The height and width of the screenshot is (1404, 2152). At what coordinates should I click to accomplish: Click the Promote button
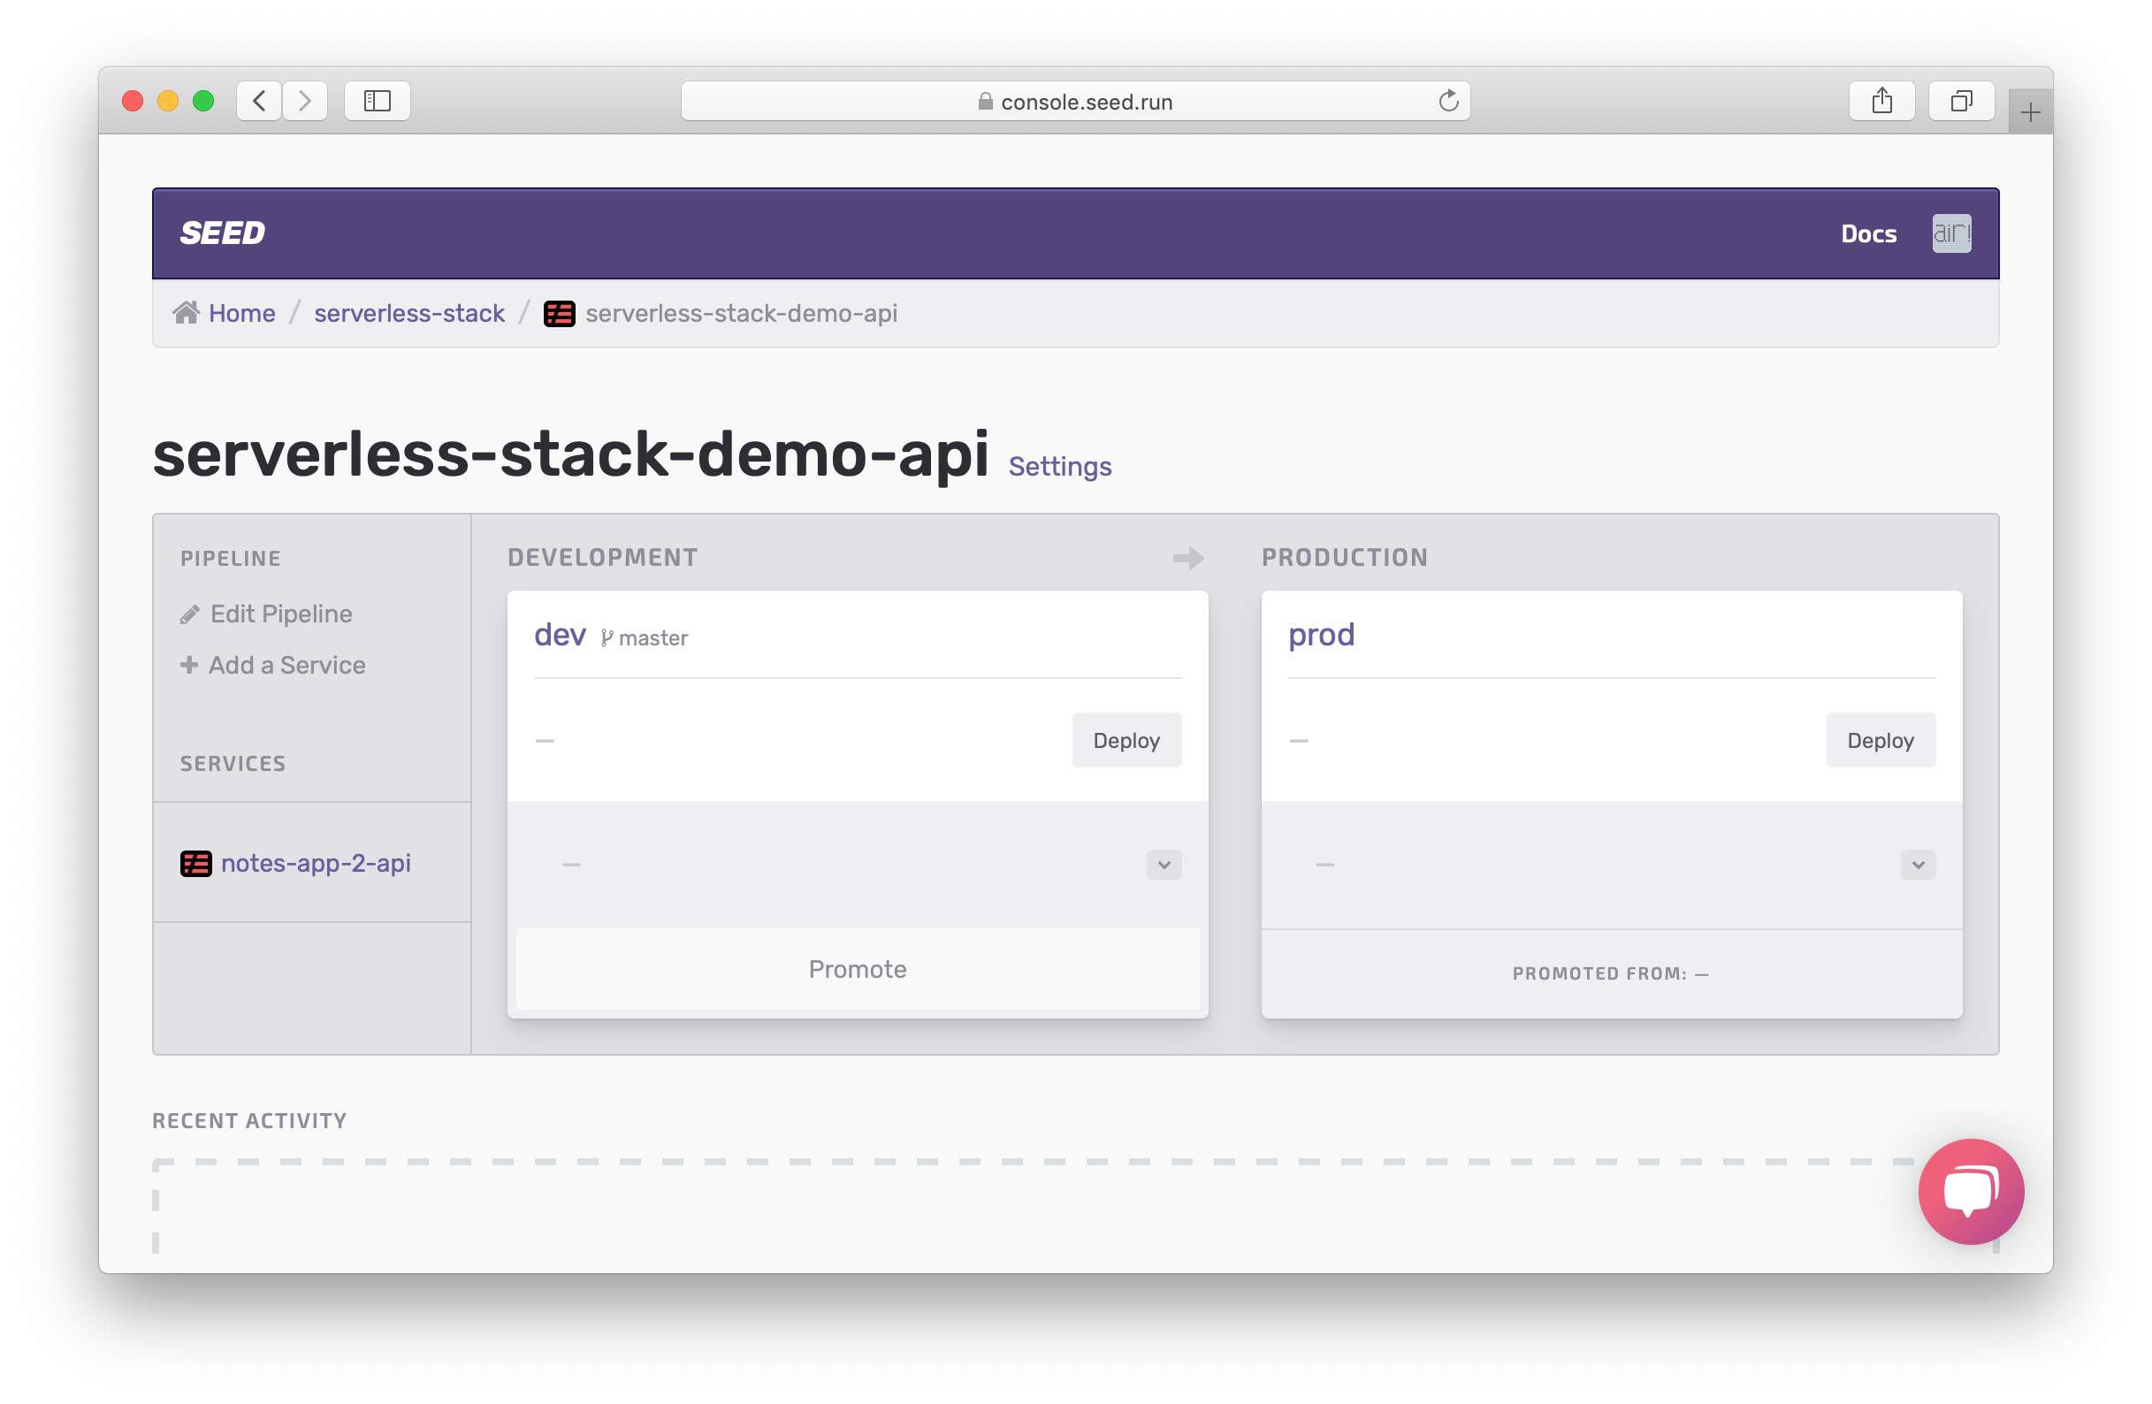tap(856, 969)
